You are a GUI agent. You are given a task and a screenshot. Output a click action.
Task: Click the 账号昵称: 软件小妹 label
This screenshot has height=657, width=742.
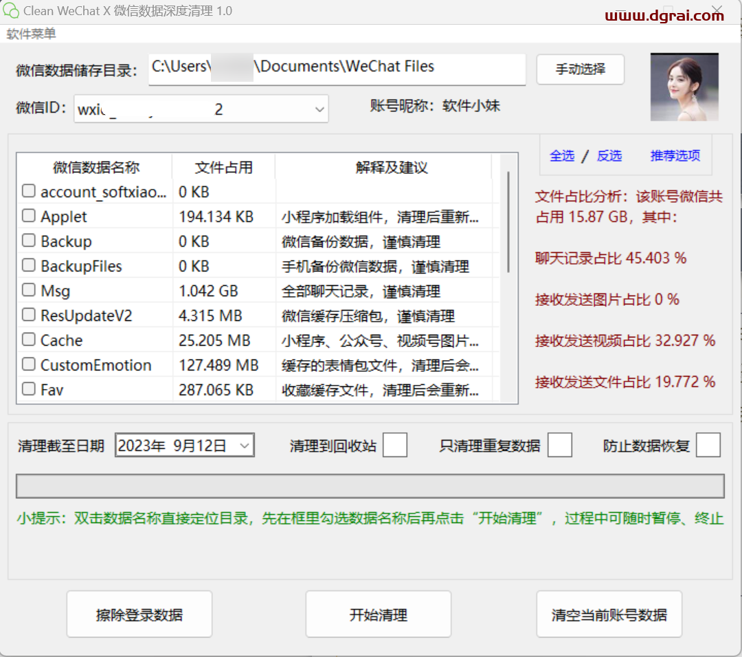pos(435,106)
